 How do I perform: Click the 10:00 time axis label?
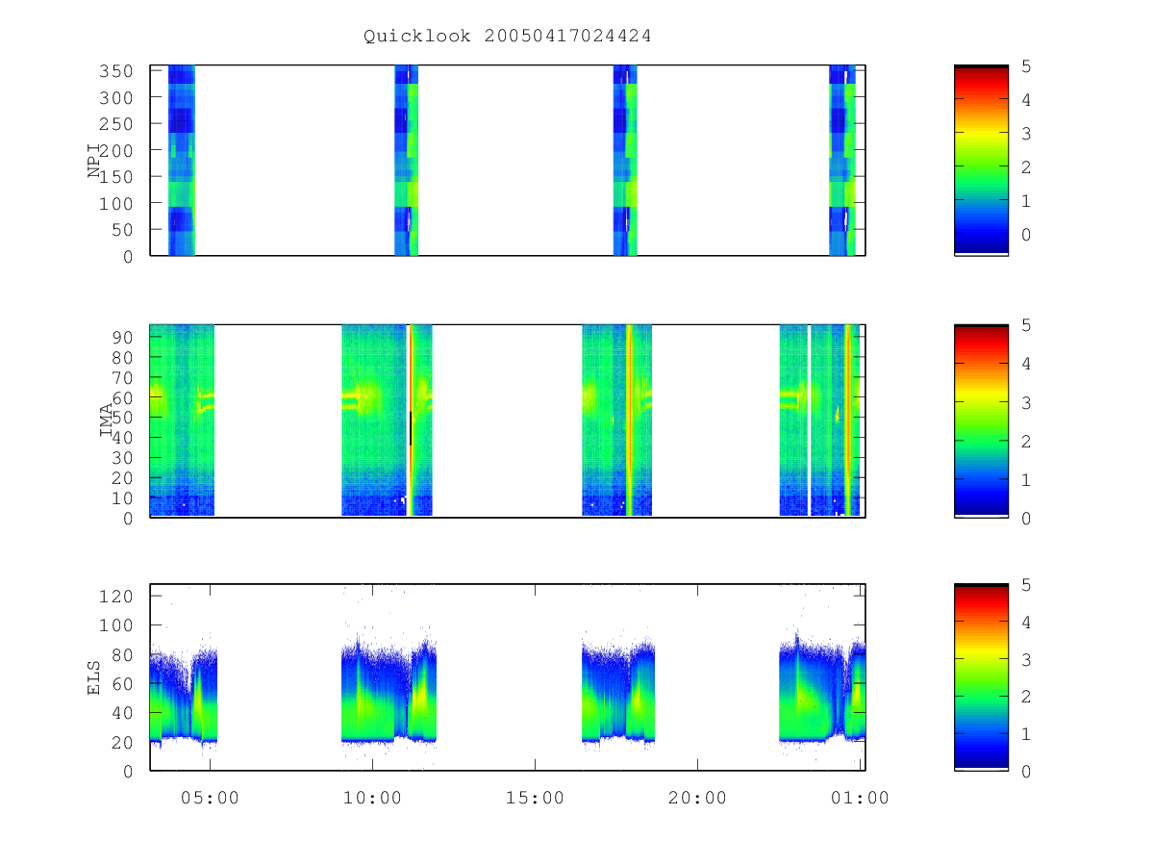point(372,797)
